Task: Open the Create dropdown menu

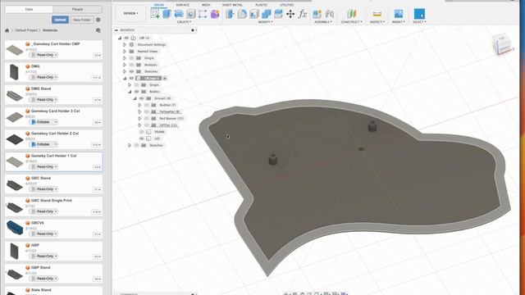Action: (184, 22)
